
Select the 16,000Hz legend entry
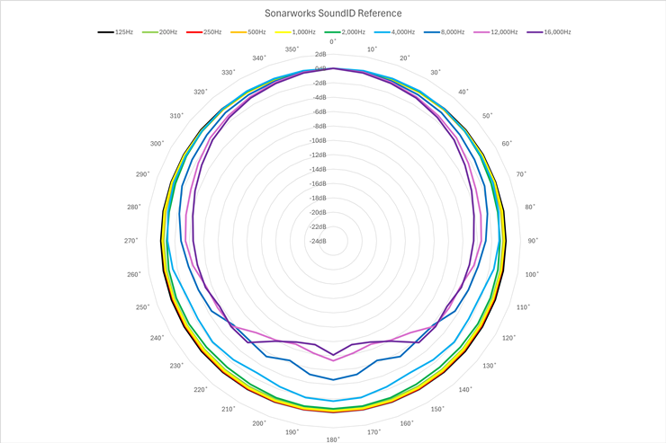click(549, 31)
